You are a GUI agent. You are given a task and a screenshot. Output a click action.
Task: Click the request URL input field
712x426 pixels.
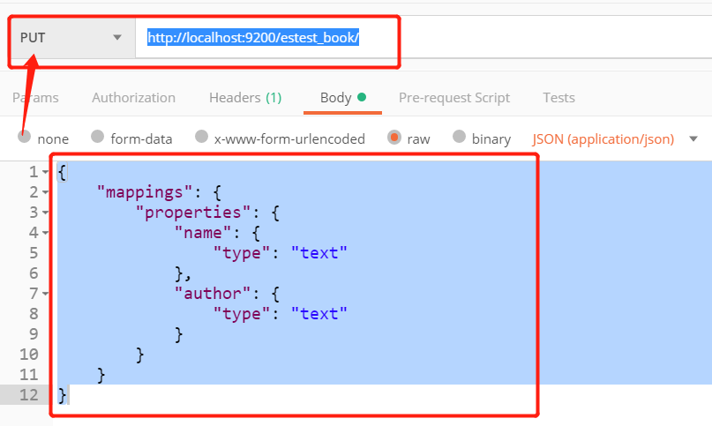click(x=423, y=38)
